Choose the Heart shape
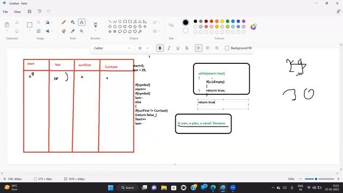This screenshot has height=193, width=343. pyautogui.click(x=135, y=32)
